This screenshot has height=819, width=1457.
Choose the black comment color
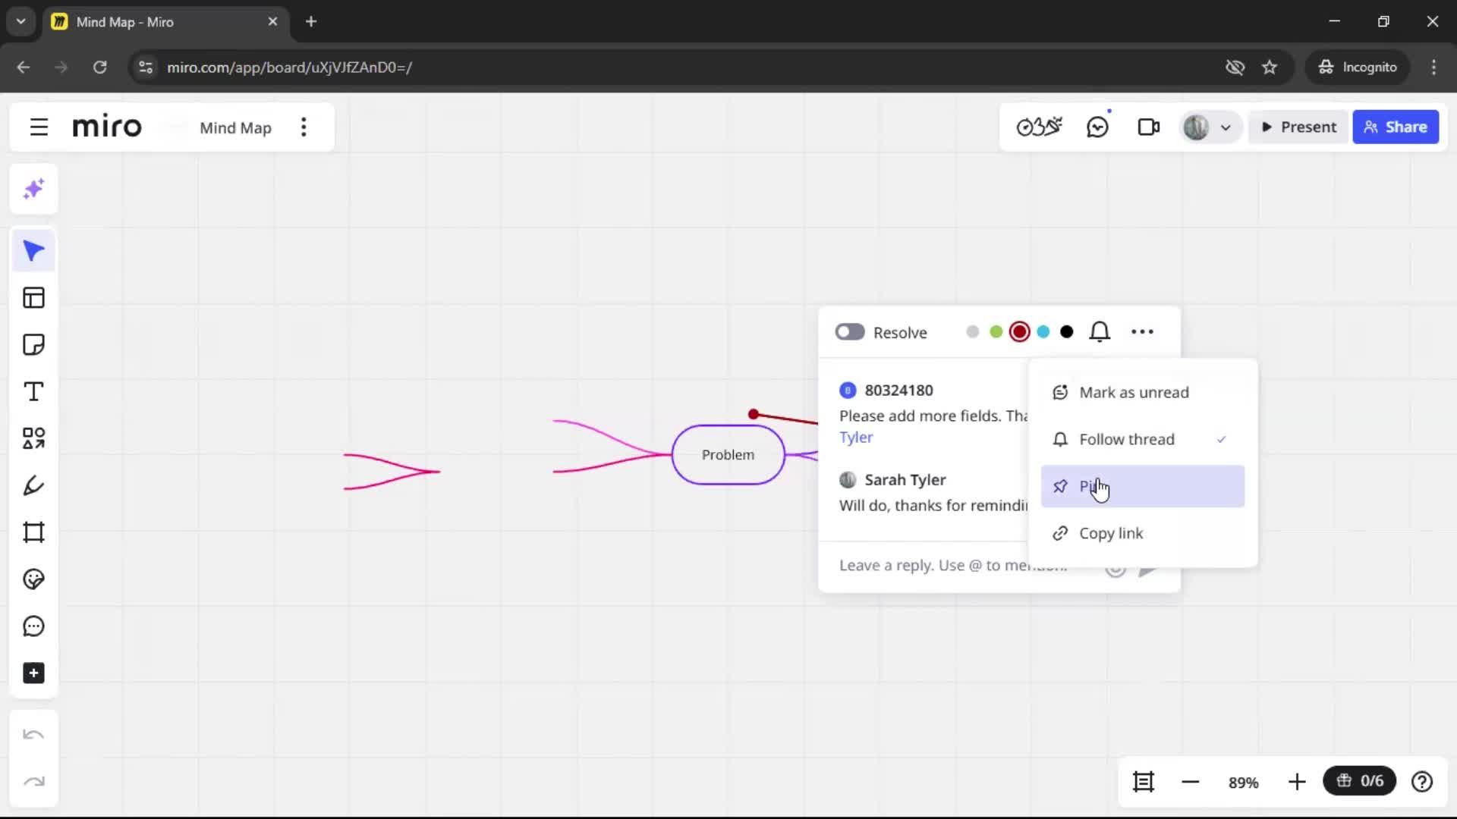point(1067,332)
